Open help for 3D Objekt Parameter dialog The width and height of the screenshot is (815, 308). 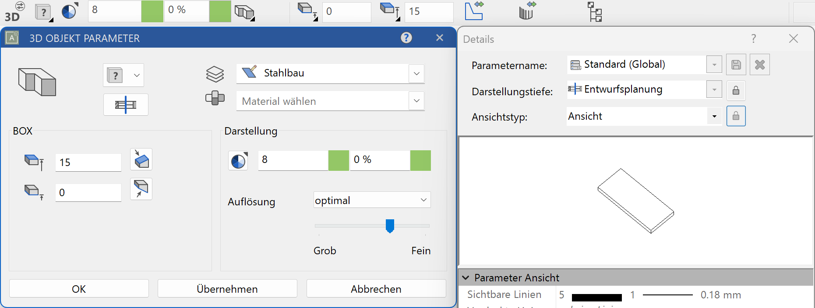(406, 38)
